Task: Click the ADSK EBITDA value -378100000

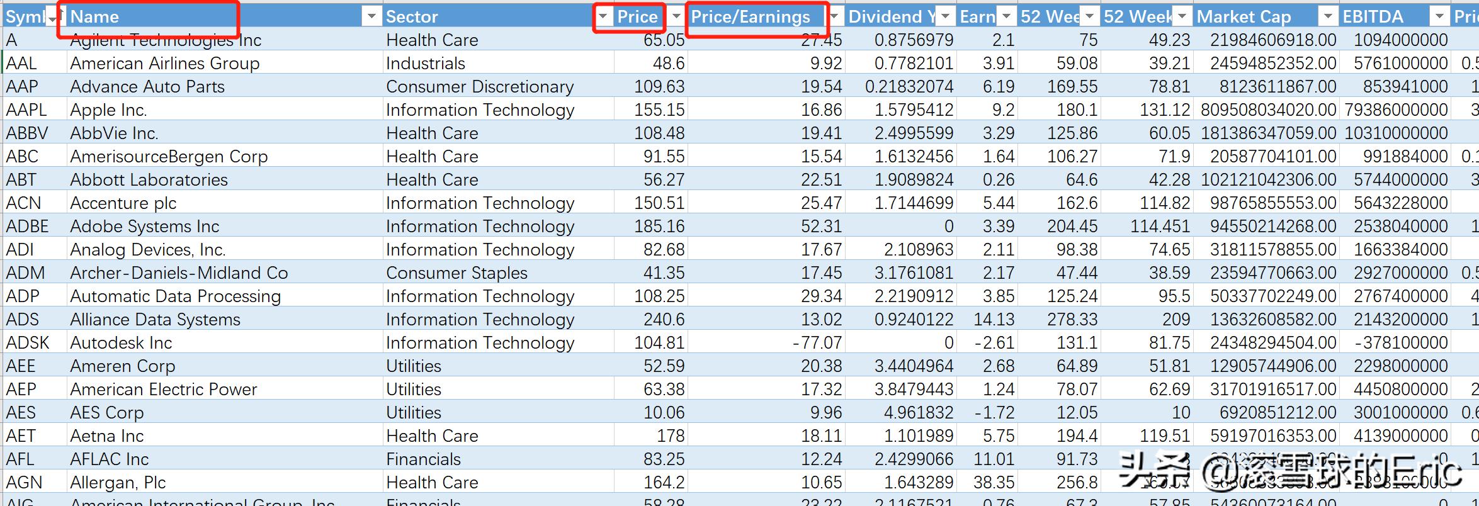Action: click(1400, 343)
